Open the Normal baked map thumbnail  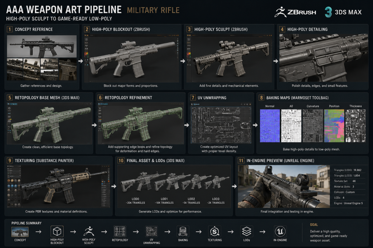click(x=270, y=126)
